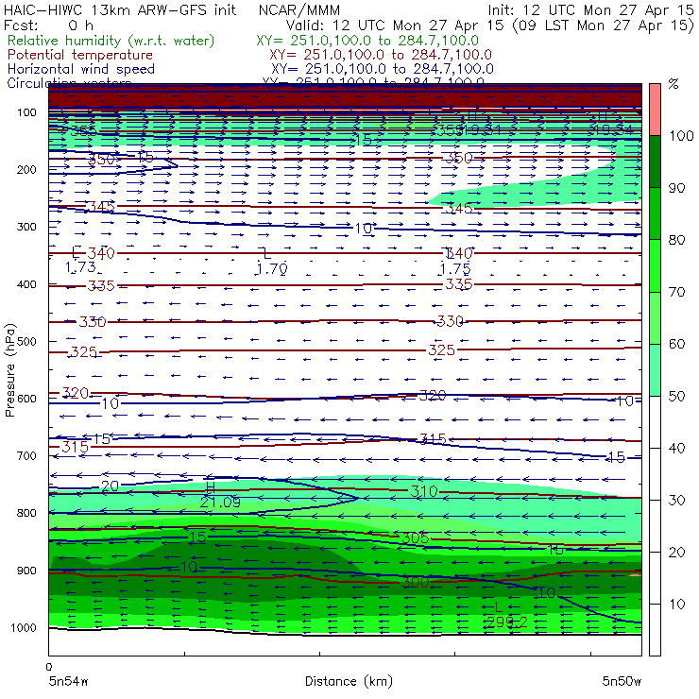Image resolution: width=699 pixels, height=699 pixels.
Task: Click the '1.70' wind minimum value
Action: point(271,269)
